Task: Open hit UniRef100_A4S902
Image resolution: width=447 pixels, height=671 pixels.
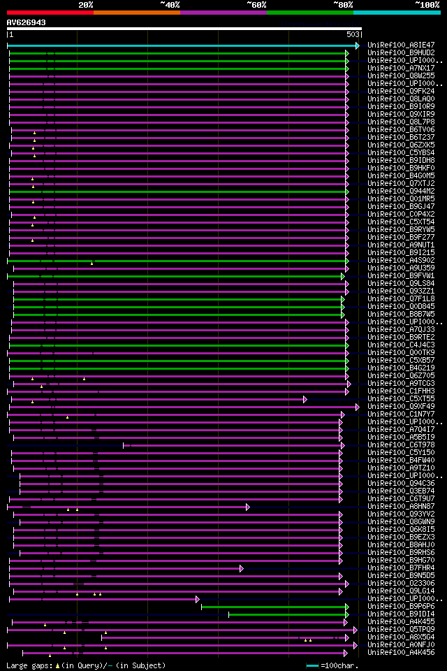Action: (x=401, y=261)
